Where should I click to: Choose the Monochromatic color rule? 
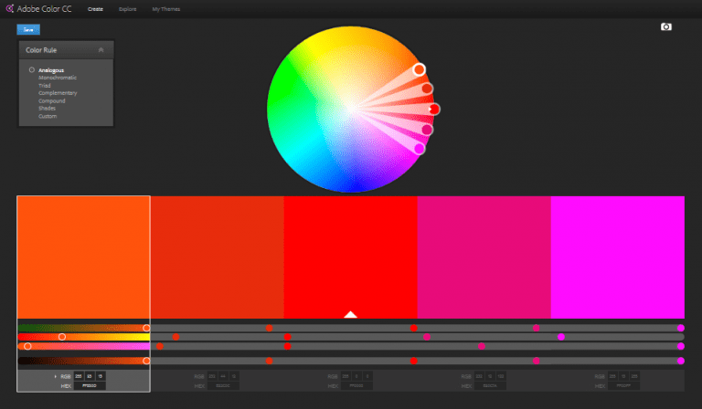pyautogui.click(x=58, y=78)
